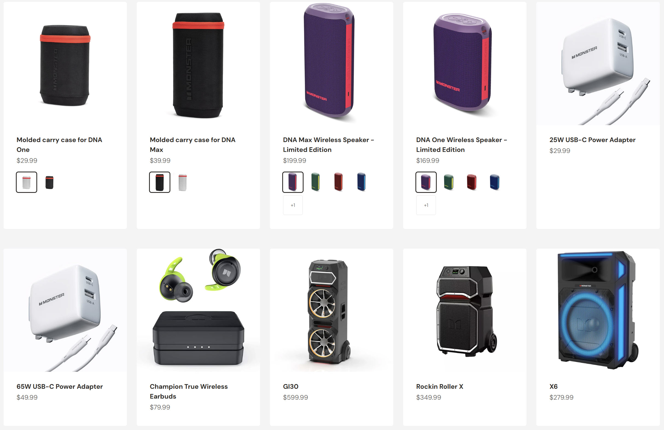Select white variant of DNA One carry case

coord(27,182)
